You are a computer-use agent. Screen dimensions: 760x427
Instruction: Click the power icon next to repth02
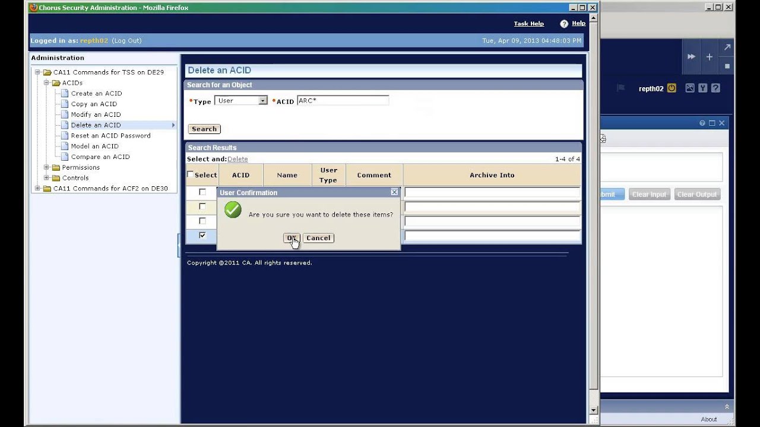(672, 88)
